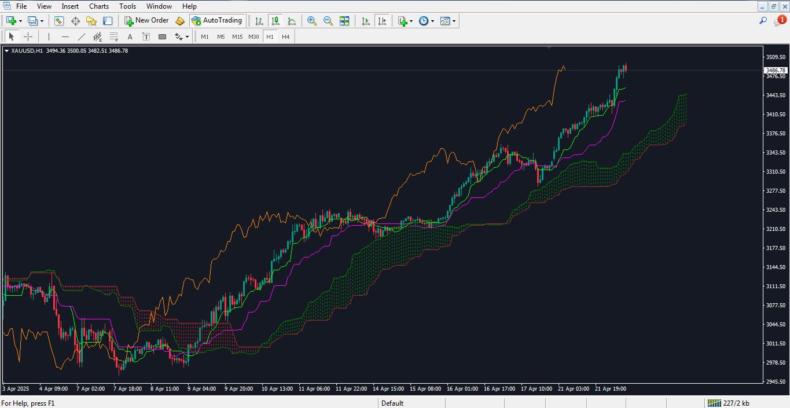Insert Fibonacci retracement tool
The image size is (790, 408).
click(113, 36)
